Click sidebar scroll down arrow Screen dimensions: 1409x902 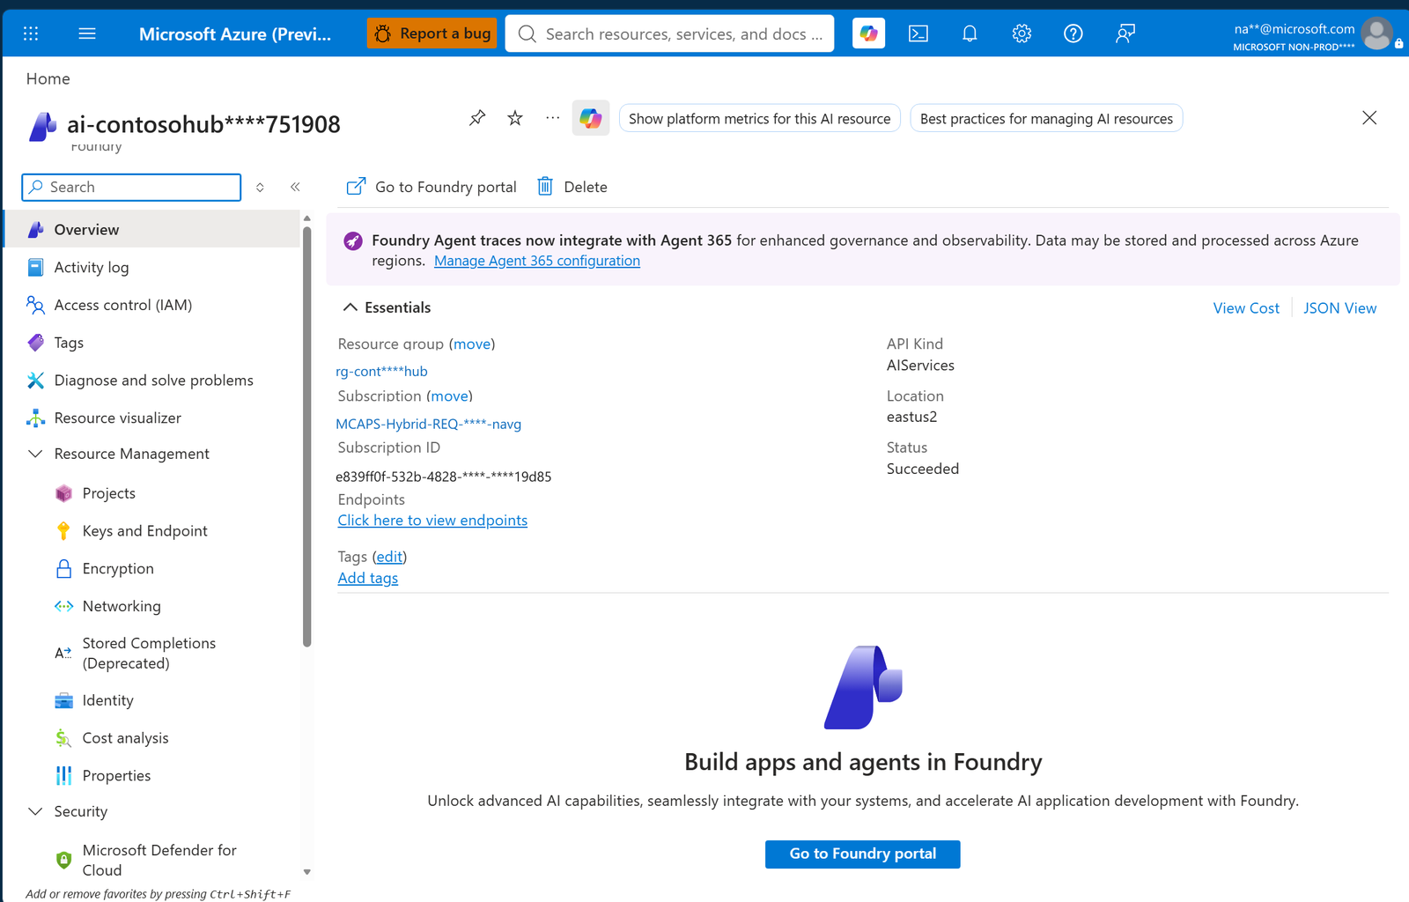307,872
